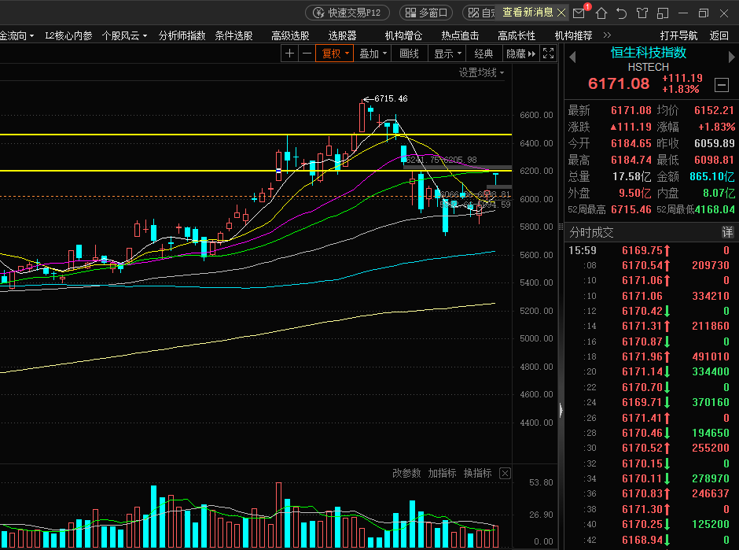Open the 复权 adjustment dropdown
Screen dimensions: 739x550
click(335, 54)
